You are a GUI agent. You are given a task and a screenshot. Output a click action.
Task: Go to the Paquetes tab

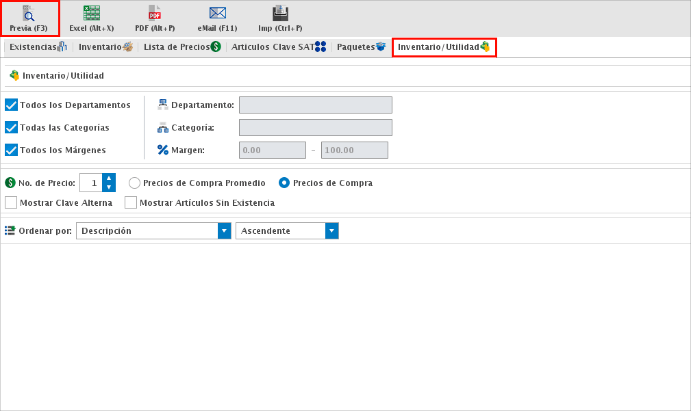click(x=361, y=47)
